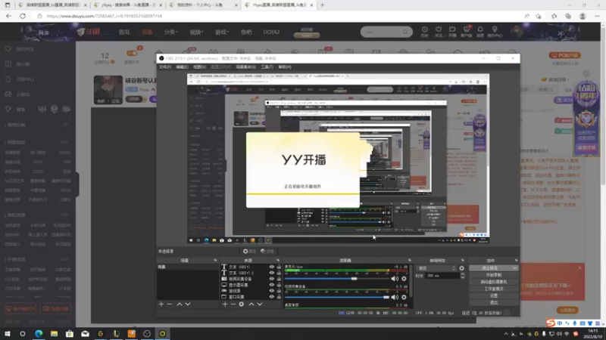Viewport: 606px width, 340px height.
Task: Mute the 视频采集设备 mixer channel
Action: [395, 297]
